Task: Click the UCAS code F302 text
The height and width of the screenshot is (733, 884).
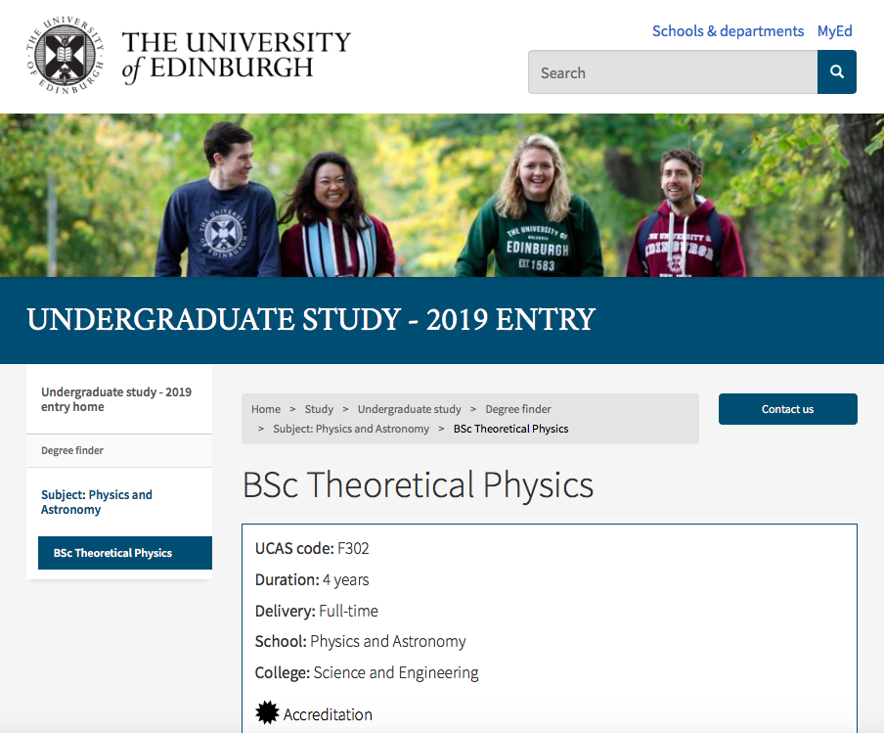Action: tap(312, 548)
